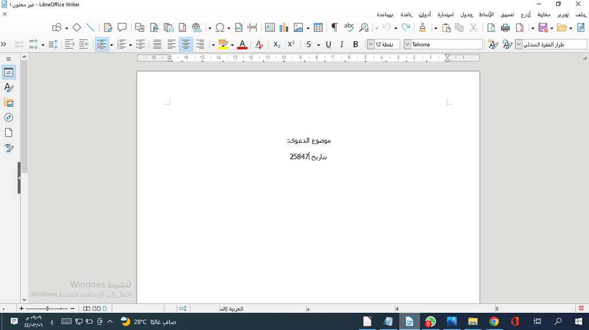This screenshot has width=589, height=330.
Task: Click the Cut scissors icon
Action: click(x=473, y=28)
